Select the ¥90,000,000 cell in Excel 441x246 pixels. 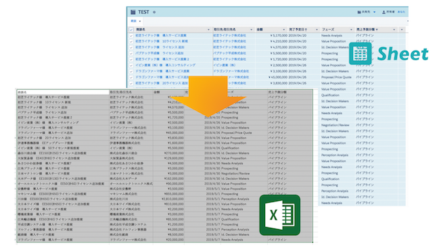(168, 184)
